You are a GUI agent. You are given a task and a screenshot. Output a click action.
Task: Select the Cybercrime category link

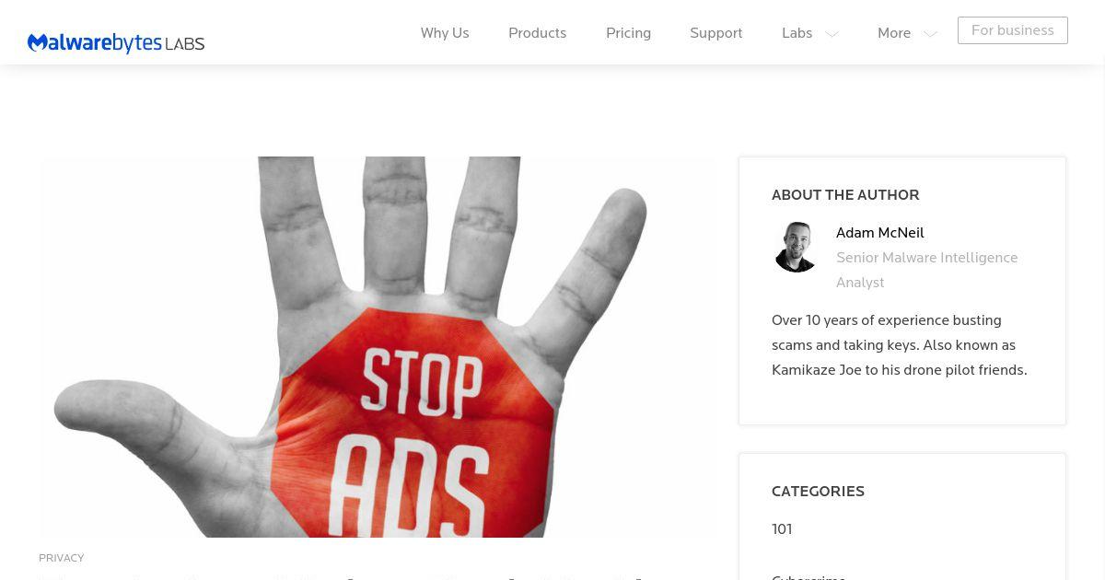(808, 576)
